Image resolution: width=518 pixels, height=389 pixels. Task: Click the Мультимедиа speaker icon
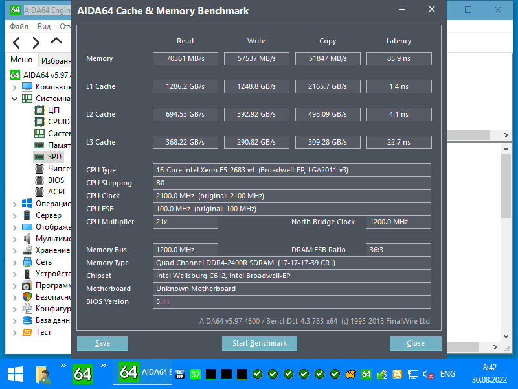27,239
